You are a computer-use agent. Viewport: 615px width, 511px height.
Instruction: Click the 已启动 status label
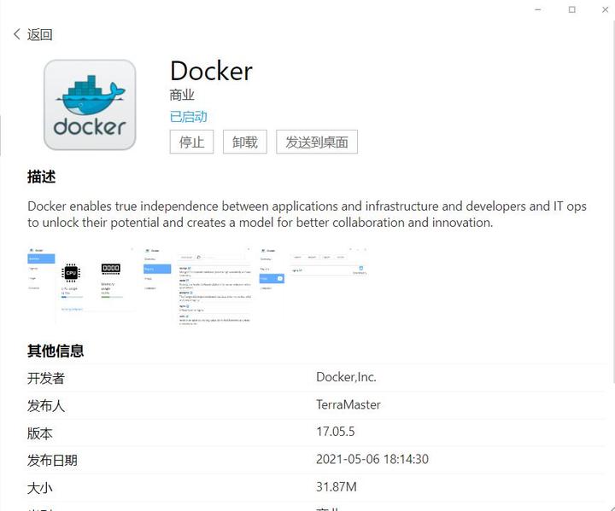(188, 116)
